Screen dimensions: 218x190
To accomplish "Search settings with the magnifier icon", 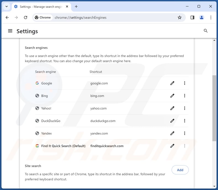I will pos(206,31).
